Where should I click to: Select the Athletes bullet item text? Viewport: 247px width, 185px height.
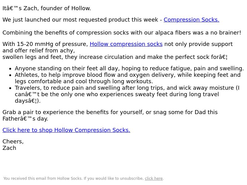point(128,78)
